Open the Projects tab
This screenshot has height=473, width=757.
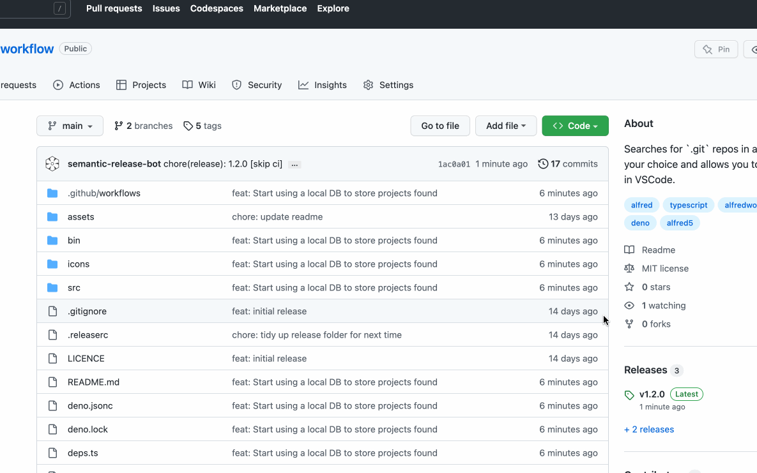tap(141, 85)
